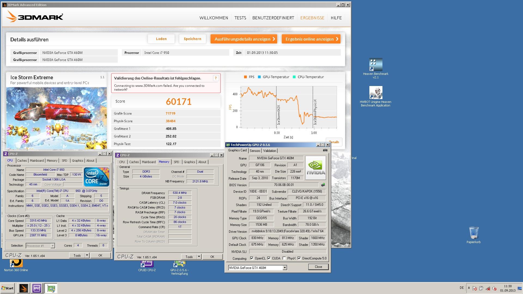Click the CPU-Z Memory window title bar icon

click(118, 155)
